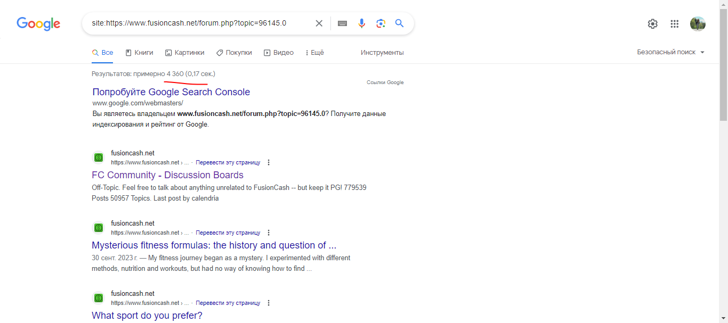Open the FC Community - Discussion Boards result
This screenshot has width=728, height=323.
(x=167, y=175)
